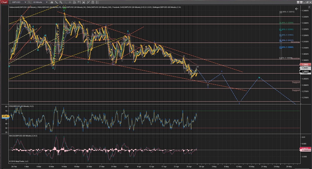Image resolution: width=312 pixels, height=169 pixels.
Task: Open the chart properties list icon
Action: click(x=97, y=2)
